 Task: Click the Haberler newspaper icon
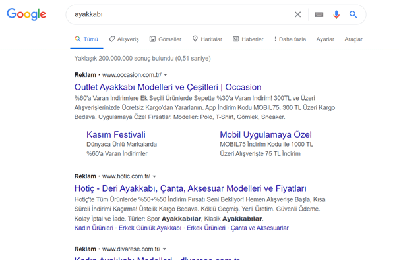pyautogui.click(x=236, y=39)
